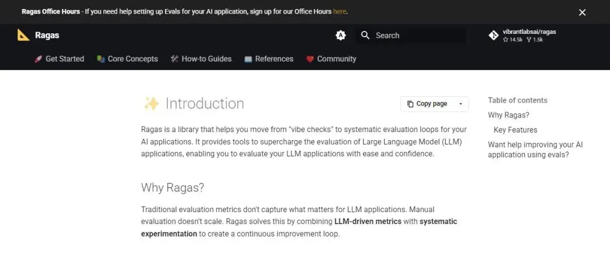Select the References tab
610x254 pixels.
coord(269,59)
